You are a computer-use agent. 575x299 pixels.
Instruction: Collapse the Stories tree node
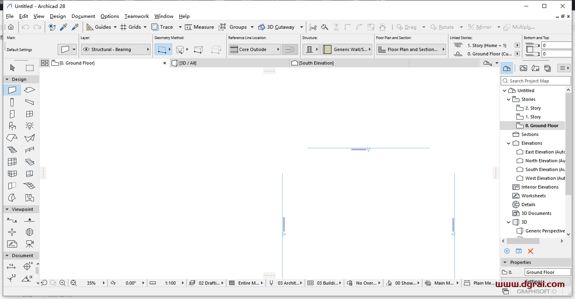coord(508,99)
